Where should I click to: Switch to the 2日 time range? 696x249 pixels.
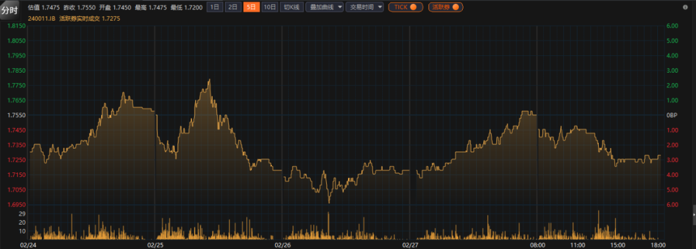[233, 7]
